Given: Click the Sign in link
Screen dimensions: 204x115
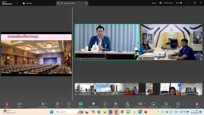Looking at the screenshot, I should pos(154,3).
